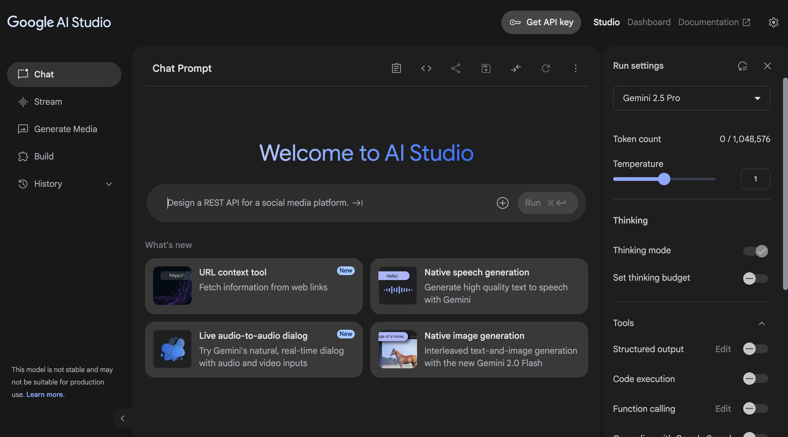Click the token count value 0 / 1,048,576
788x437 pixels.
click(x=745, y=139)
